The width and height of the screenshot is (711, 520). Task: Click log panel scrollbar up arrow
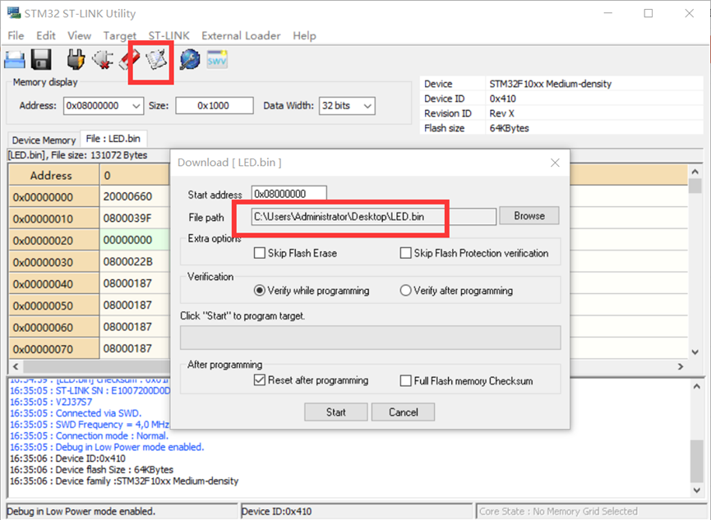(x=696, y=387)
